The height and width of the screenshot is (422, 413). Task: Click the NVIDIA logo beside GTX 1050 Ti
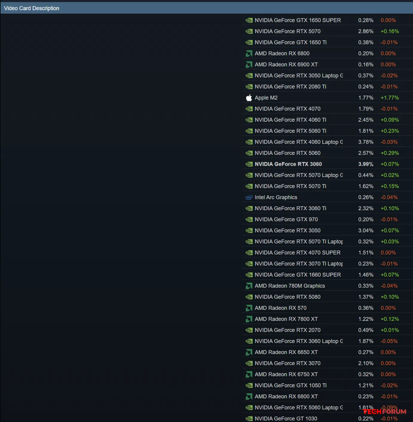249,386
